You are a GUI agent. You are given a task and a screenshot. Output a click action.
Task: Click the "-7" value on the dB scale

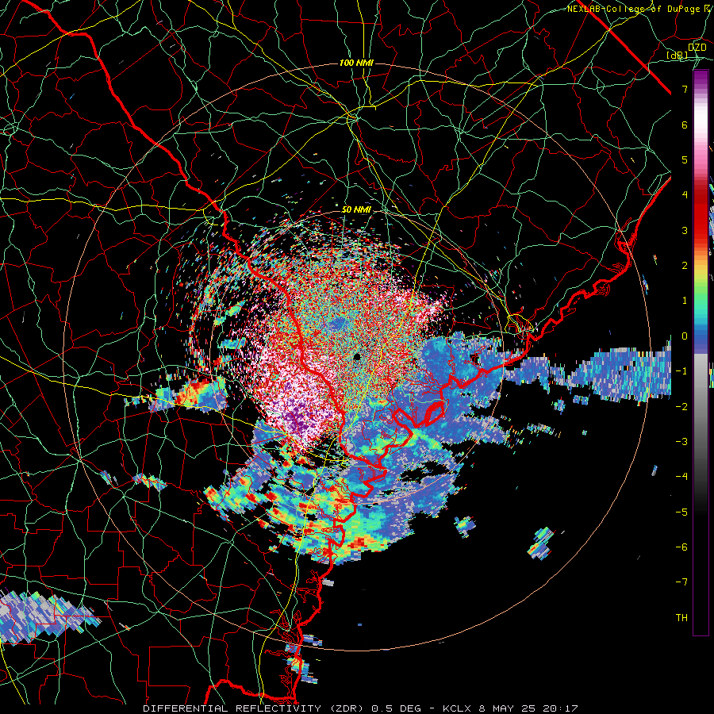(x=681, y=582)
